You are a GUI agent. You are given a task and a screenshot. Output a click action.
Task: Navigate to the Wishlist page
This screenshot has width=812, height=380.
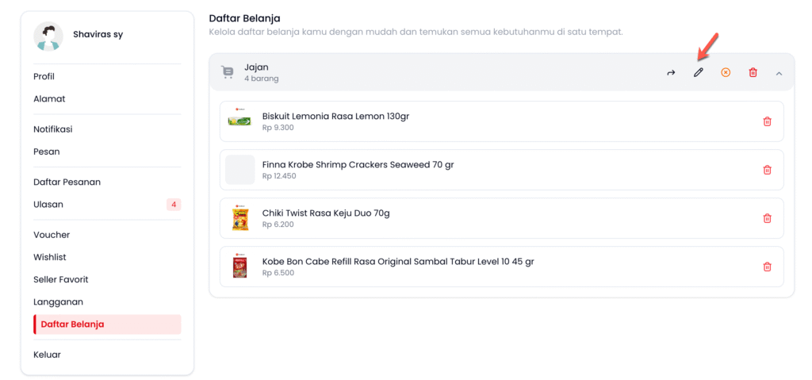pos(50,258)
